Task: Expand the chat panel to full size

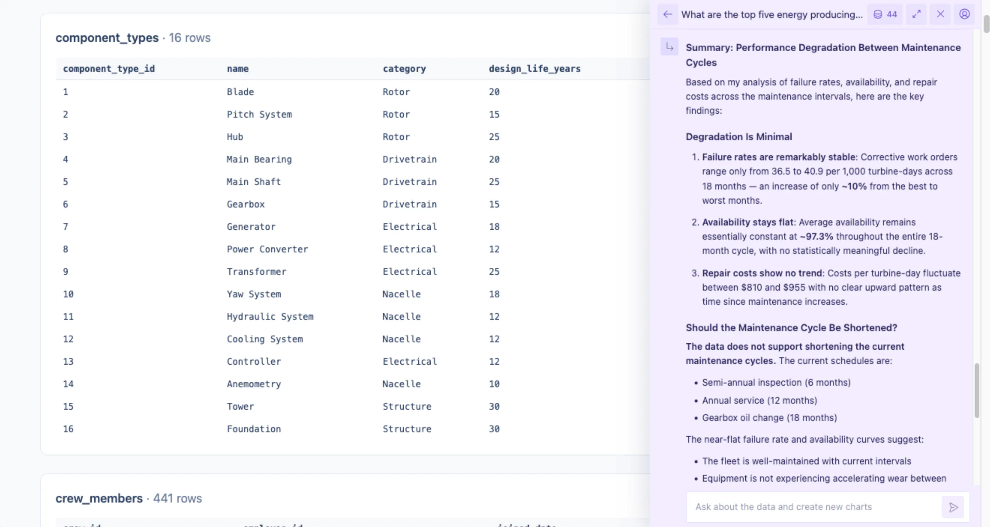Action: [916, 15]
